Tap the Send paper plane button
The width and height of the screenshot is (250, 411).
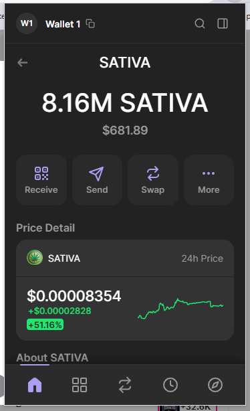[97, 180]
